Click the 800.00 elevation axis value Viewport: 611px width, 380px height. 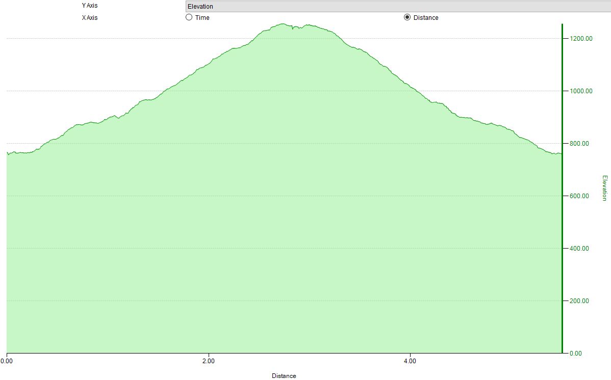point(579,143)
